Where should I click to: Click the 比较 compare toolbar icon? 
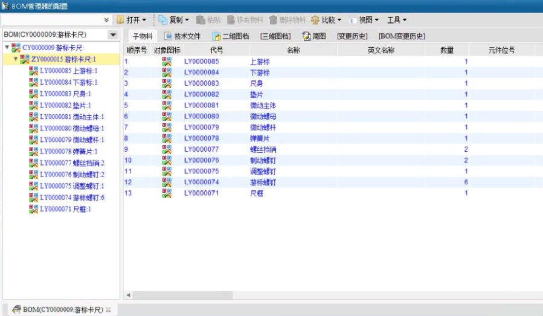click(315, 20)
